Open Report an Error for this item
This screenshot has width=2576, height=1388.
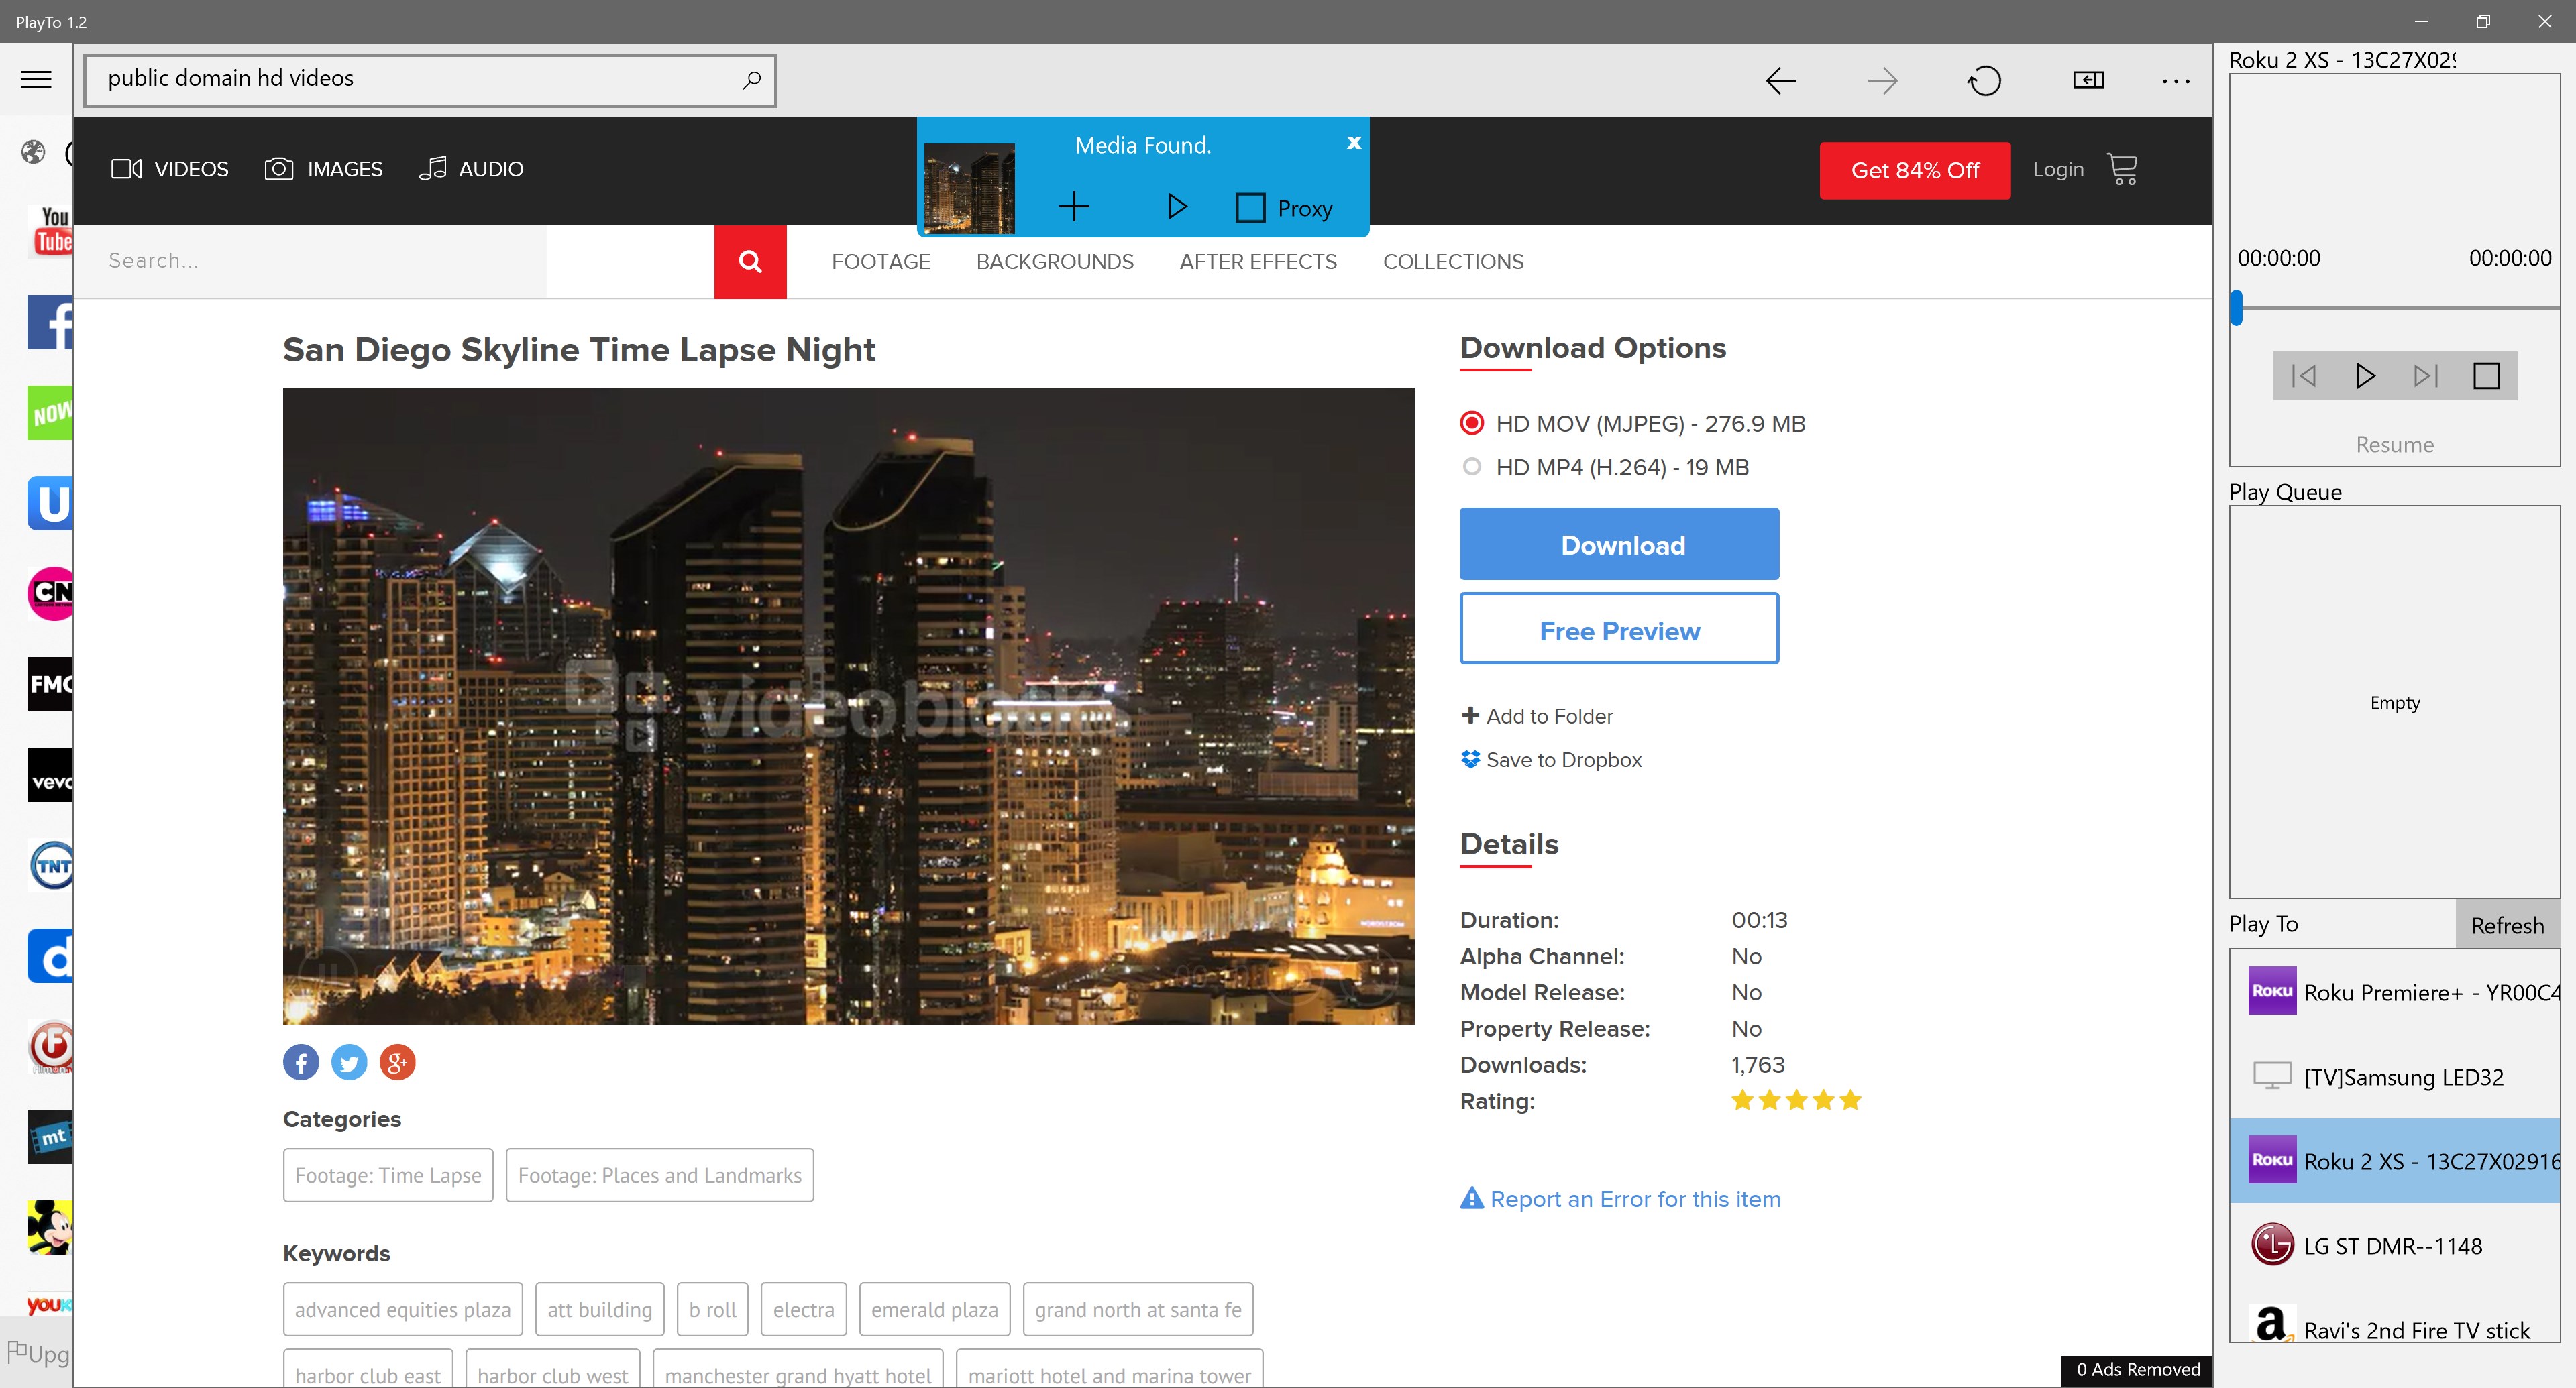tap(1620, 1198)
